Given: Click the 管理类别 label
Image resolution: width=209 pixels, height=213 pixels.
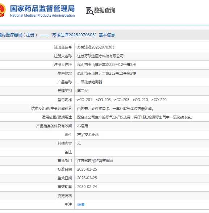Looking at the screenshot, I should [x=64, y=91].
